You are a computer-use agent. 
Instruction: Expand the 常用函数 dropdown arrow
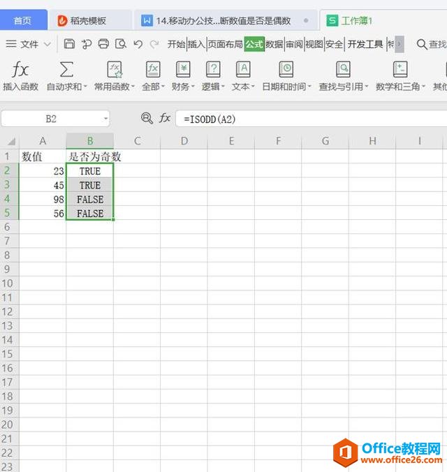133,87
